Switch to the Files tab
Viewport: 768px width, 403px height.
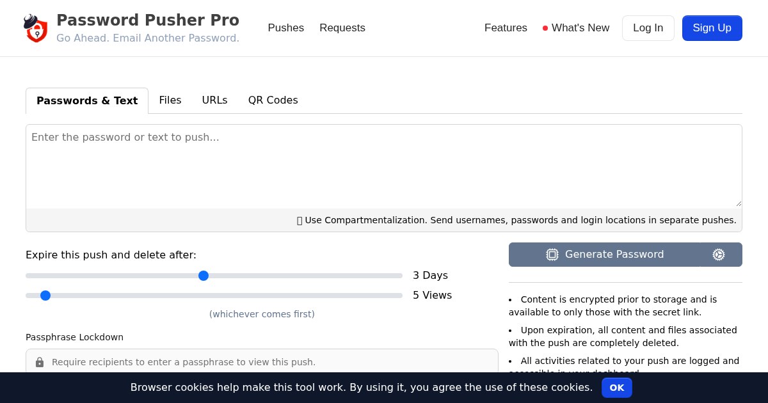[170, 100]
